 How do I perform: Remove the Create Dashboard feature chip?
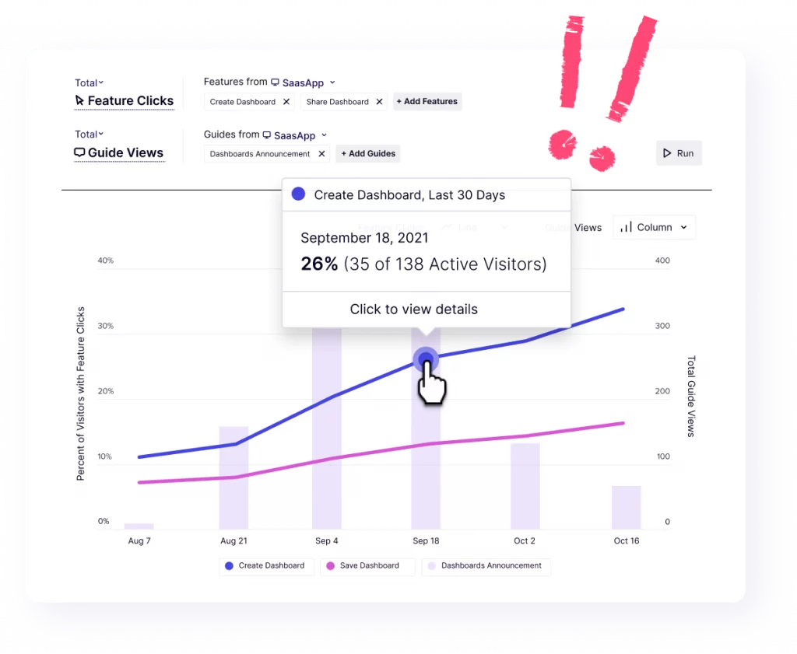click(x=286, y=102)
